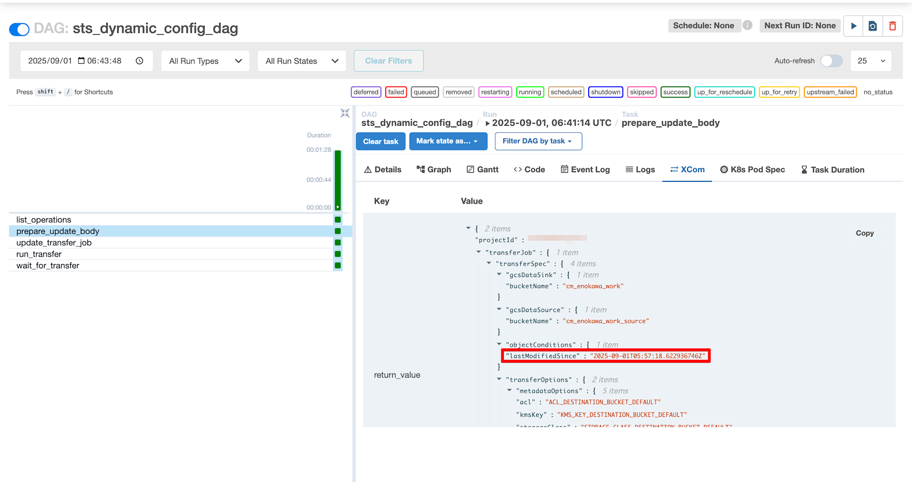Select the up_for_retry state badge

(x=779, y=92)
